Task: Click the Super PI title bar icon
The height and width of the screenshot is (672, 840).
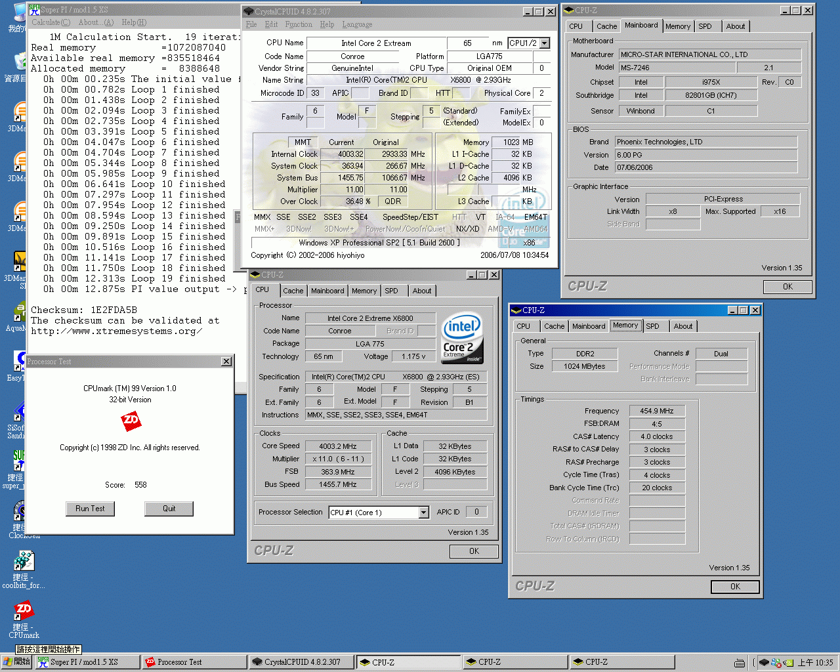Action: [34, 9]
